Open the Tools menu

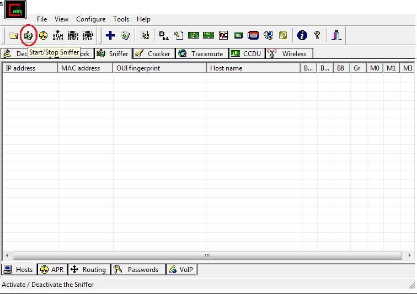click(x=121, y=19)
